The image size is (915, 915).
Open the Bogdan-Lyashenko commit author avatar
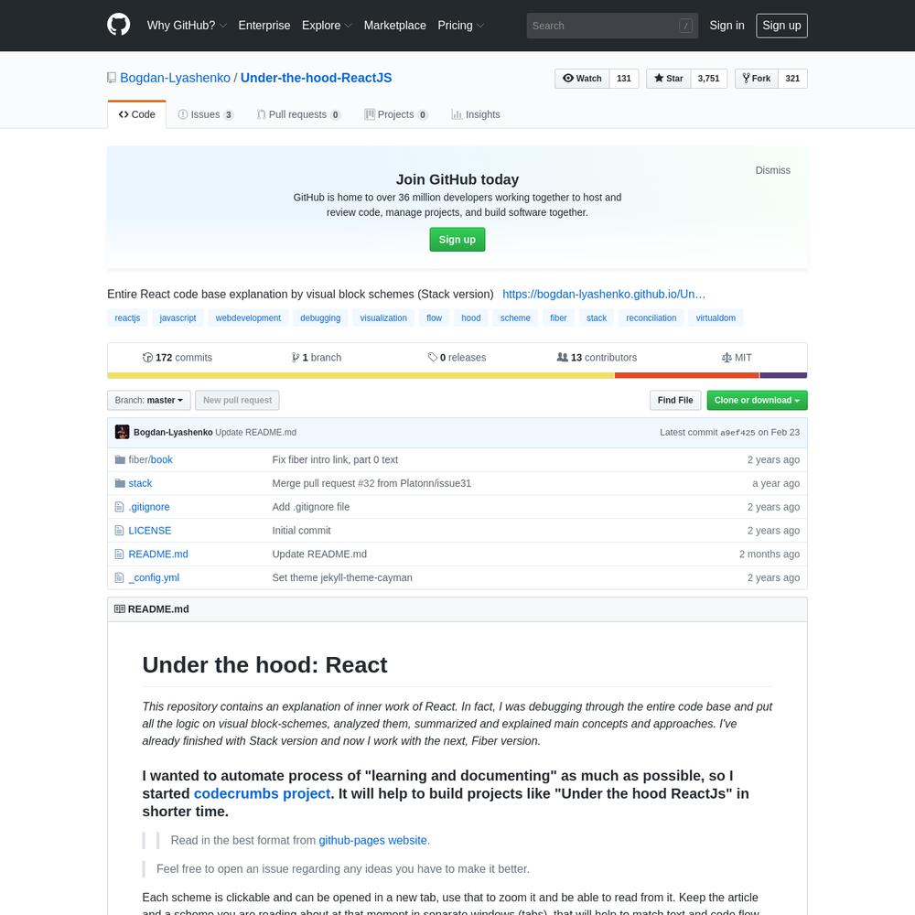point(122,432)
